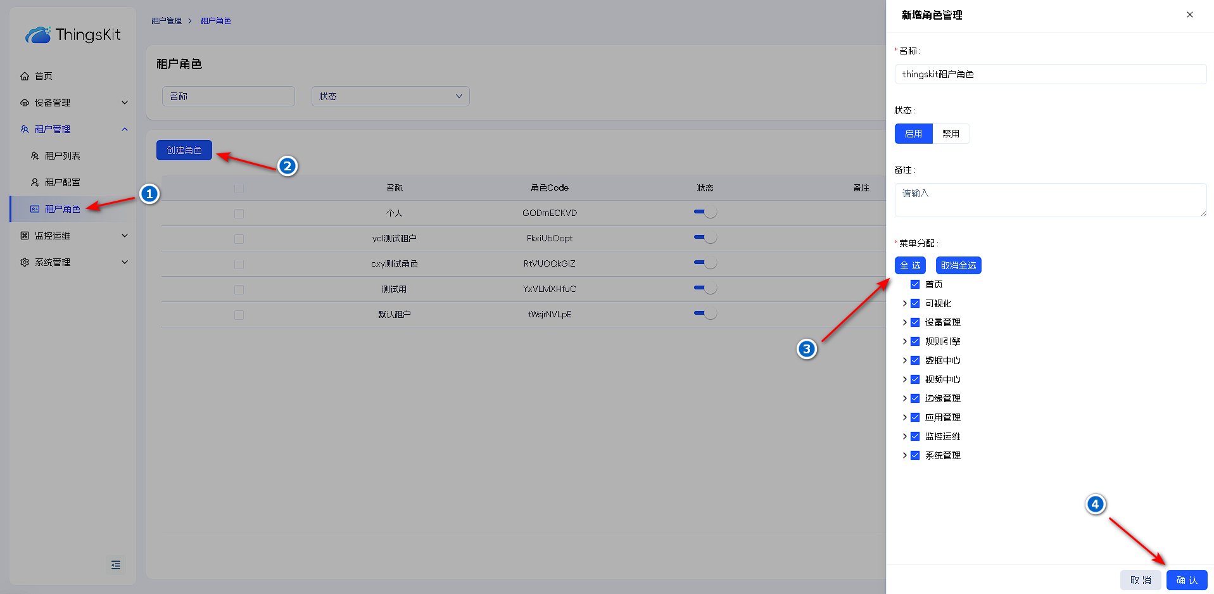Expand the 可视化 tree node
The width and height of the screenshot is (1214, 594).
coord(904,303)
